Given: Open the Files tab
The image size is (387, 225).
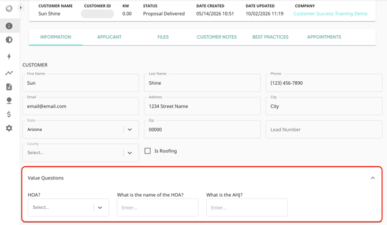Looking at the screenshot, I should pos(163,37).
